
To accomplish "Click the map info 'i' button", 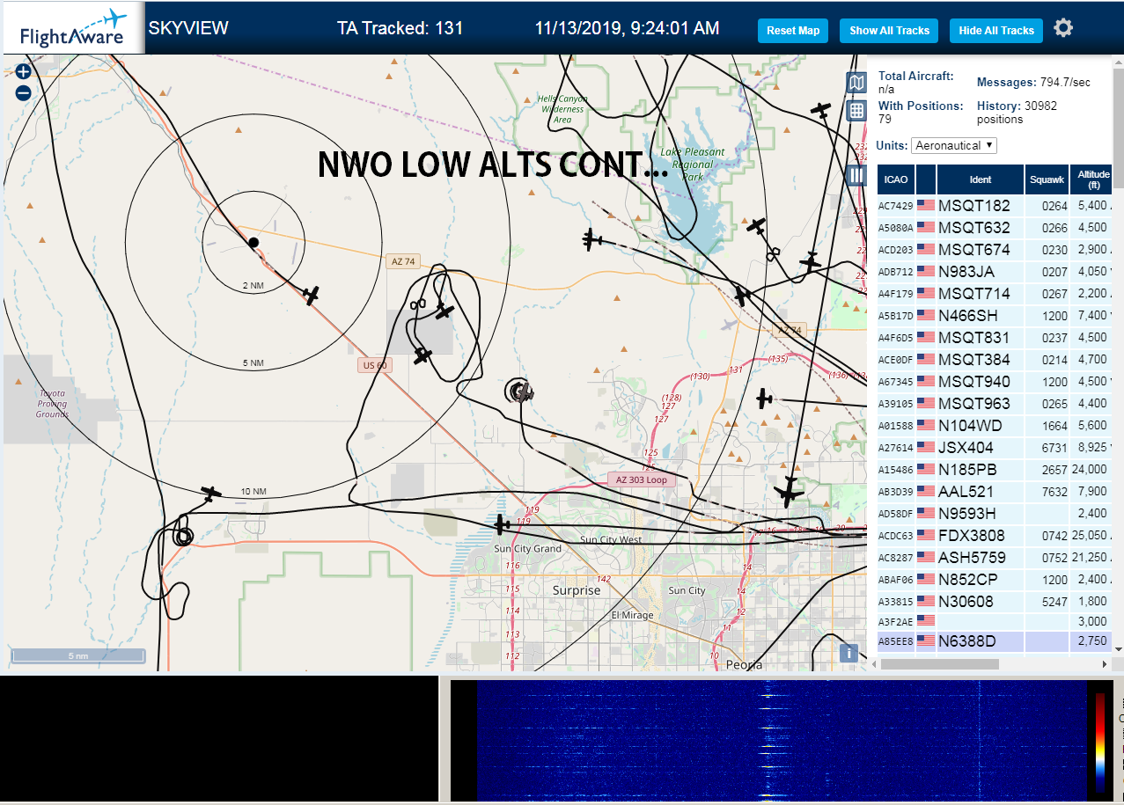I will (849, 653).
